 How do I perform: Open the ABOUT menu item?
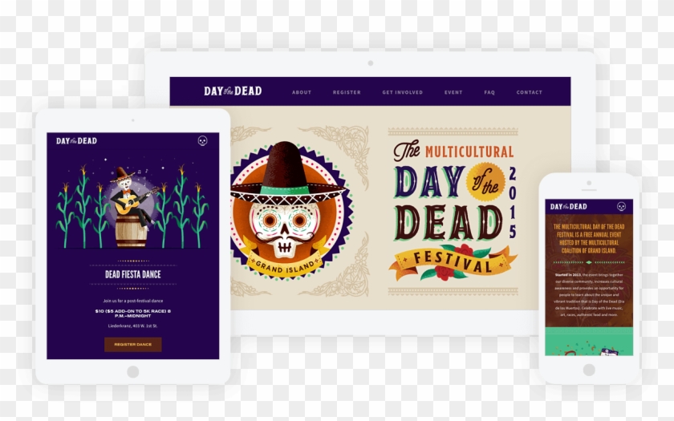tap(302, 92)
